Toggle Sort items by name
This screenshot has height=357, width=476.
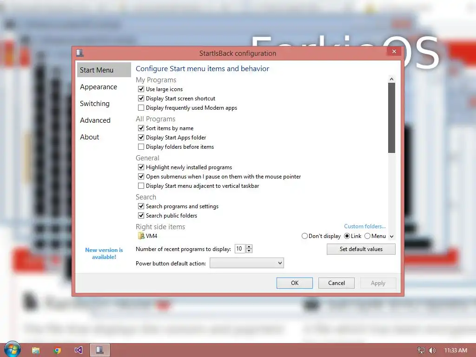point(141,128)
